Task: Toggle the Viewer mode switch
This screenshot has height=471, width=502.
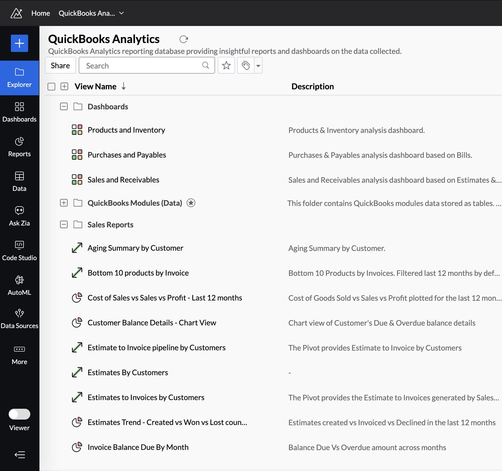Action: [19, 414]
